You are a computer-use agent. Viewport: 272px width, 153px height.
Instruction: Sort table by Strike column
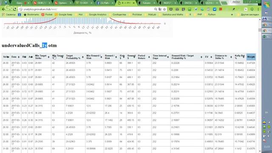[6, 57]
